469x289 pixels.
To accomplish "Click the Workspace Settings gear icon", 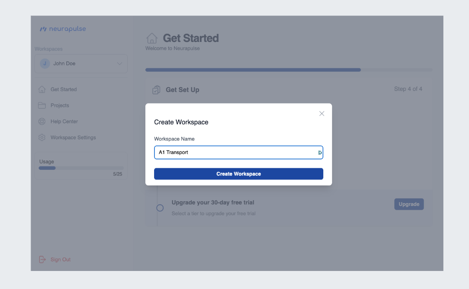I will [x=42, y=137].
